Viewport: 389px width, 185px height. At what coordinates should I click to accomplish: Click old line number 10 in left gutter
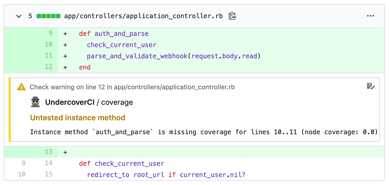coord(22,174)
